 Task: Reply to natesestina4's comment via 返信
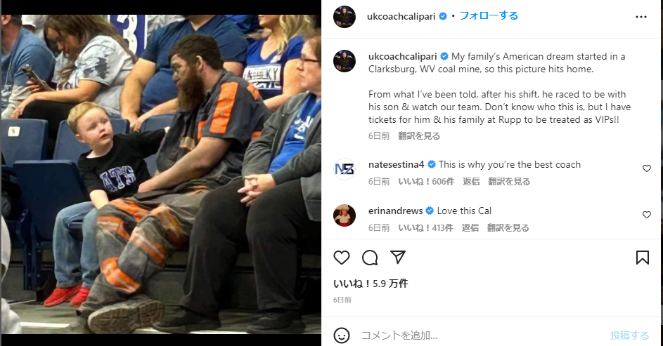(471, 182)
